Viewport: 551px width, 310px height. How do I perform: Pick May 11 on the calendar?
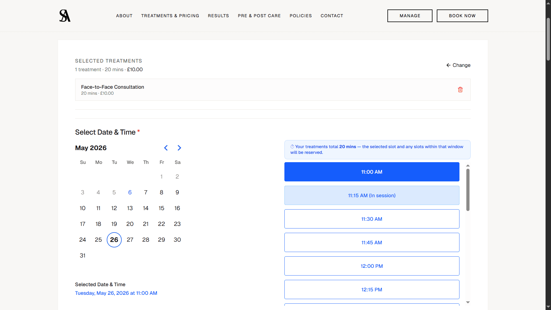click(x=98, y=208)
